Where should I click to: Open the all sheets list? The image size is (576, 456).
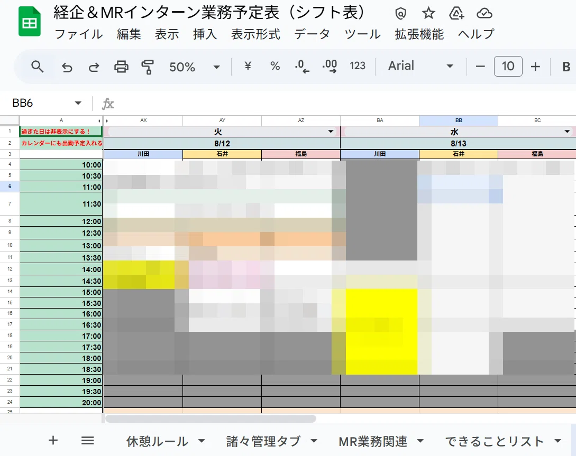point(87,440)
